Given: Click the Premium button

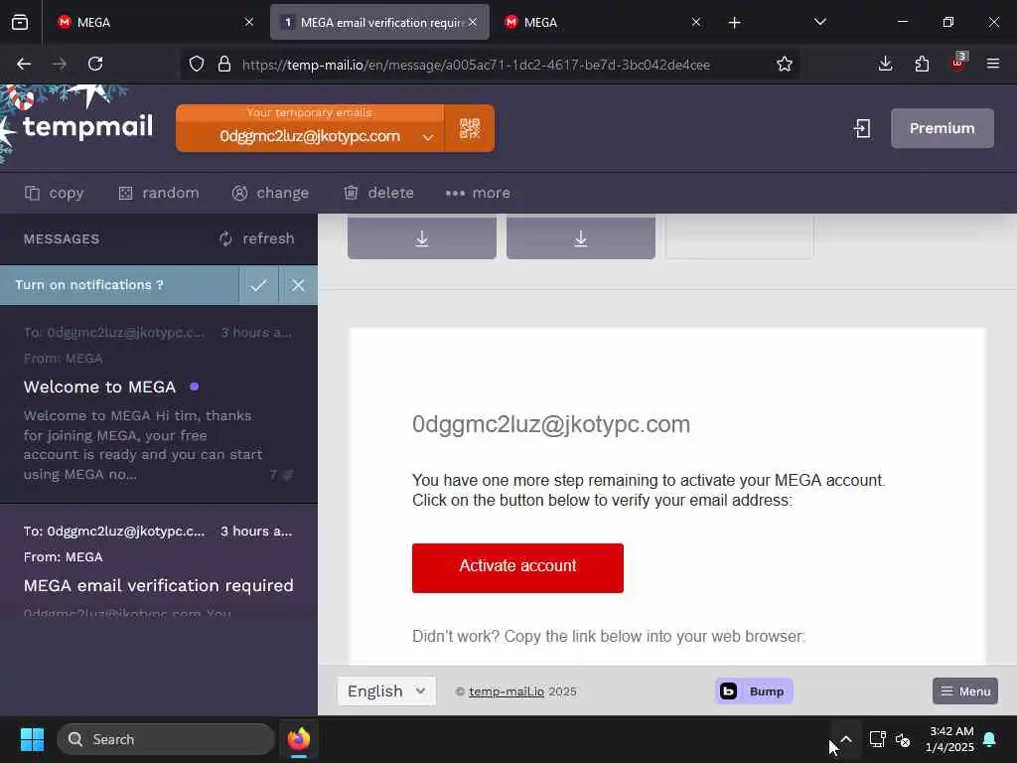Looking at the screenshot, I should [x=942, y=128].
